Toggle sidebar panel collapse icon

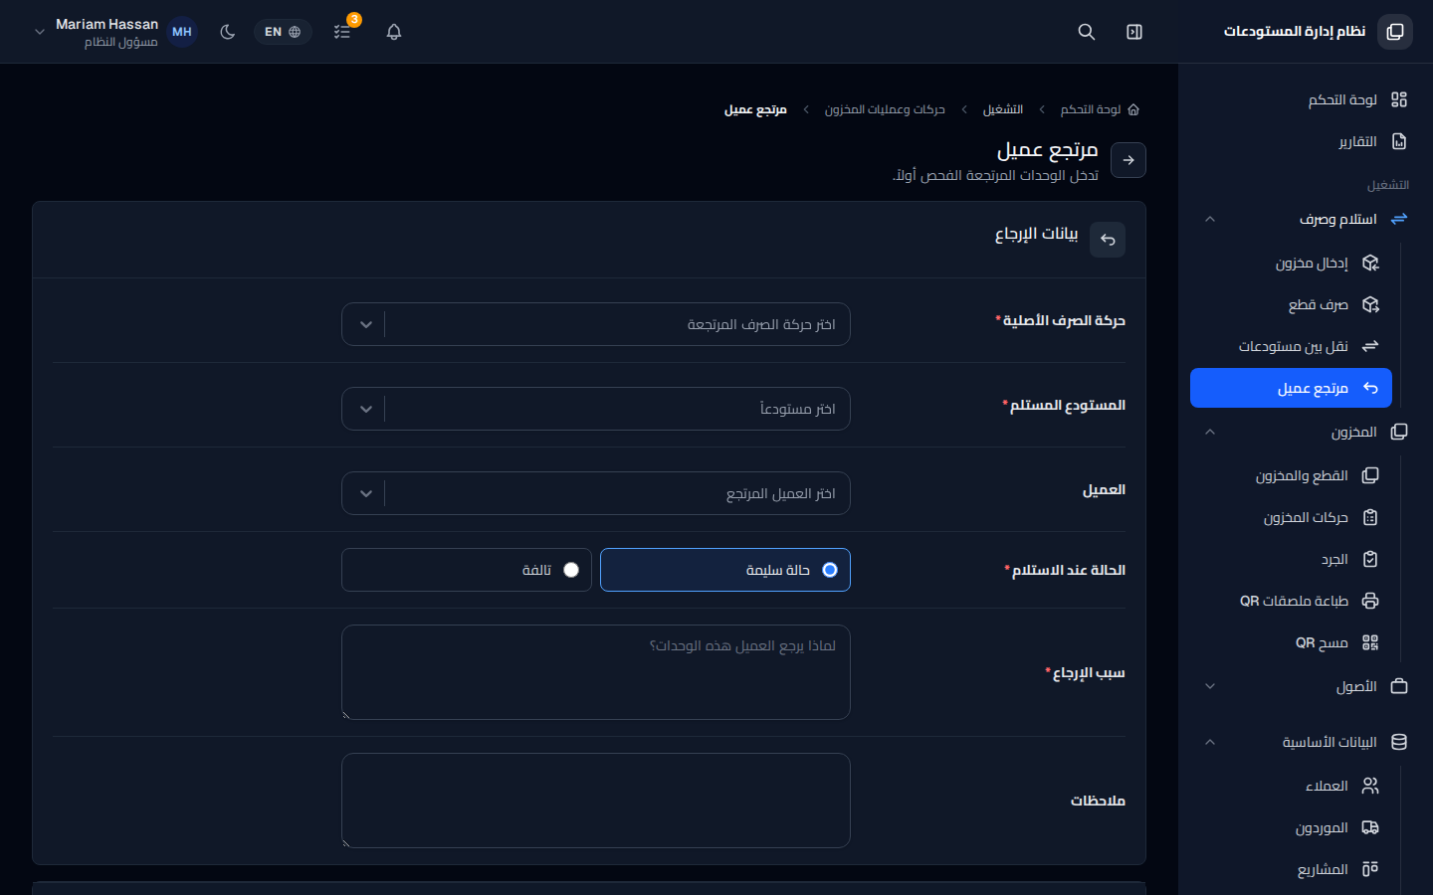[x=1134, y=32]
